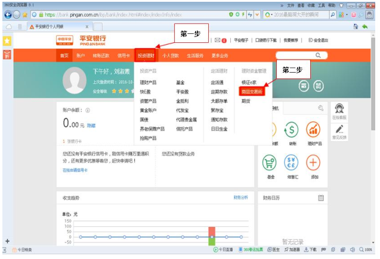Open the red 折 discount sidebar icon
This screenshot has height=259, width=380.
click(7, 55)
